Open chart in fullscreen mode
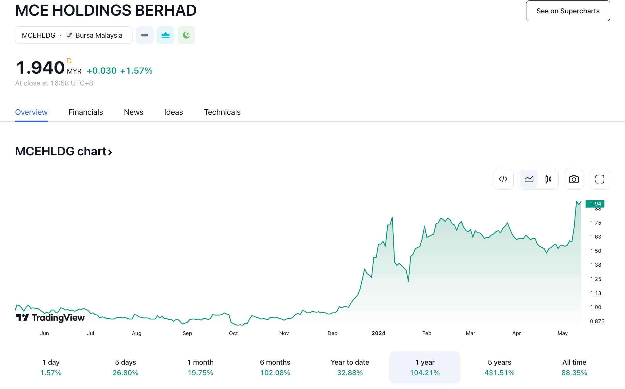625x389 pixels. (599, 179)
